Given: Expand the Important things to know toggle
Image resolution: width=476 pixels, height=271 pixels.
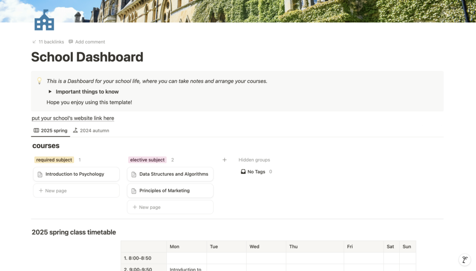Looking at the screenshot, I should click(x=50, y=92).
